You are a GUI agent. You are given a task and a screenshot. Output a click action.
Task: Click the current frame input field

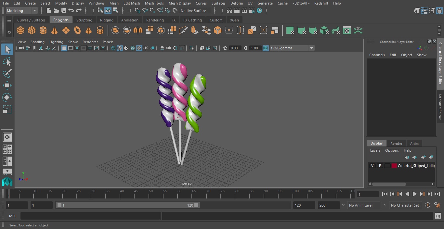point(368,195)
